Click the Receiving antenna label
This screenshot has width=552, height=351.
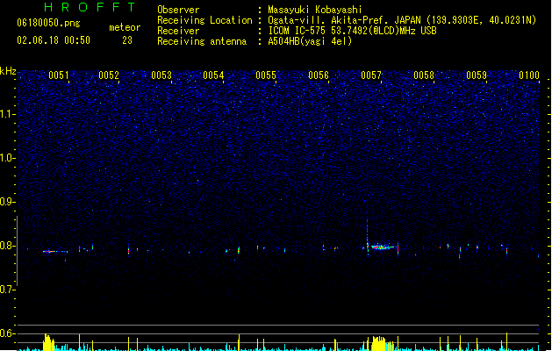coord(202,41)
